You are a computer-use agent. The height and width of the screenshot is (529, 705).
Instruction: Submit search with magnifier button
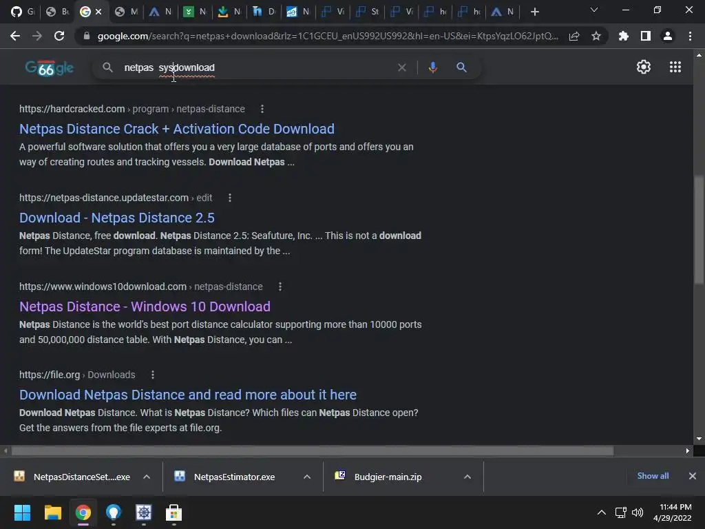[462, 68]
